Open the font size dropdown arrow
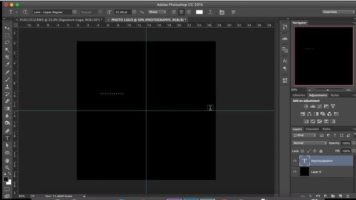 [x=134, y=12]
